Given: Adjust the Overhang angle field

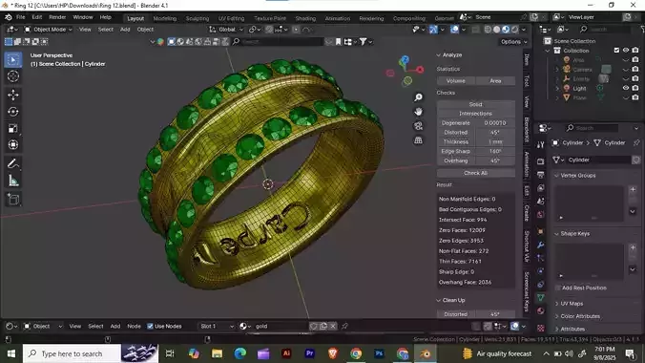Looking at the screenshot, I should point(495,160).
